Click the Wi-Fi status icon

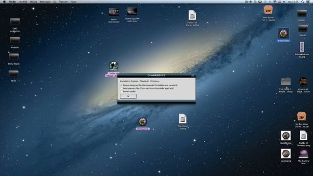[x=275, y=1]
